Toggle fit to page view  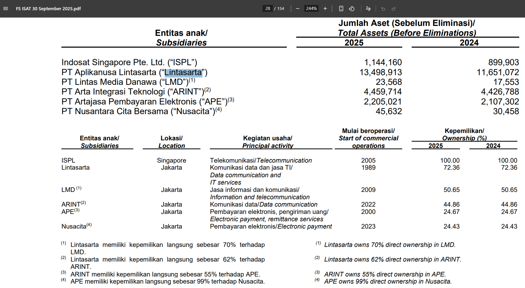341,8
